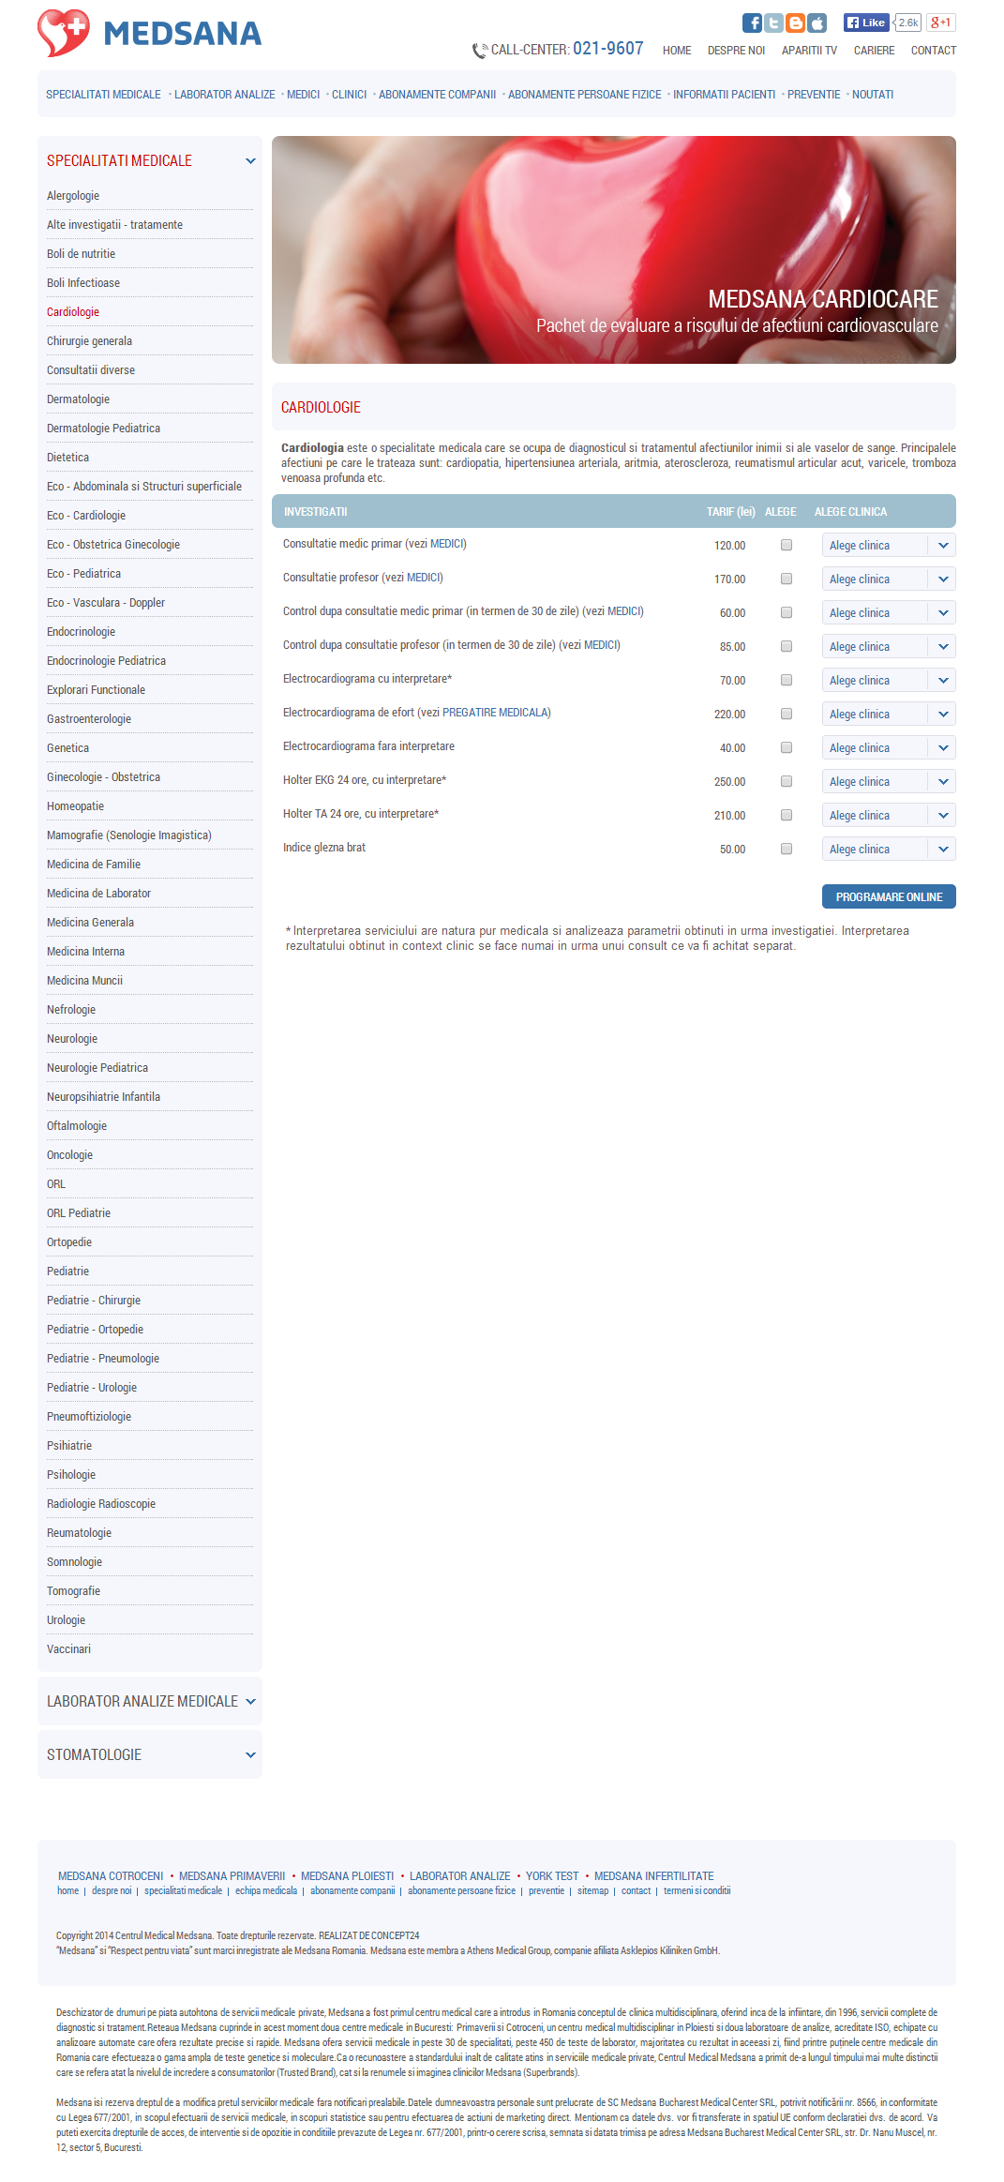Open PREVENTIE navigation item

coord(814,95)
